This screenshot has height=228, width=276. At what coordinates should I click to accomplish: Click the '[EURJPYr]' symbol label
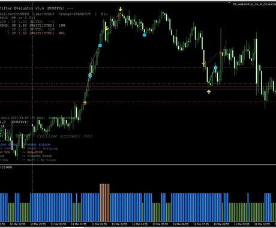[x=19, y=122]
